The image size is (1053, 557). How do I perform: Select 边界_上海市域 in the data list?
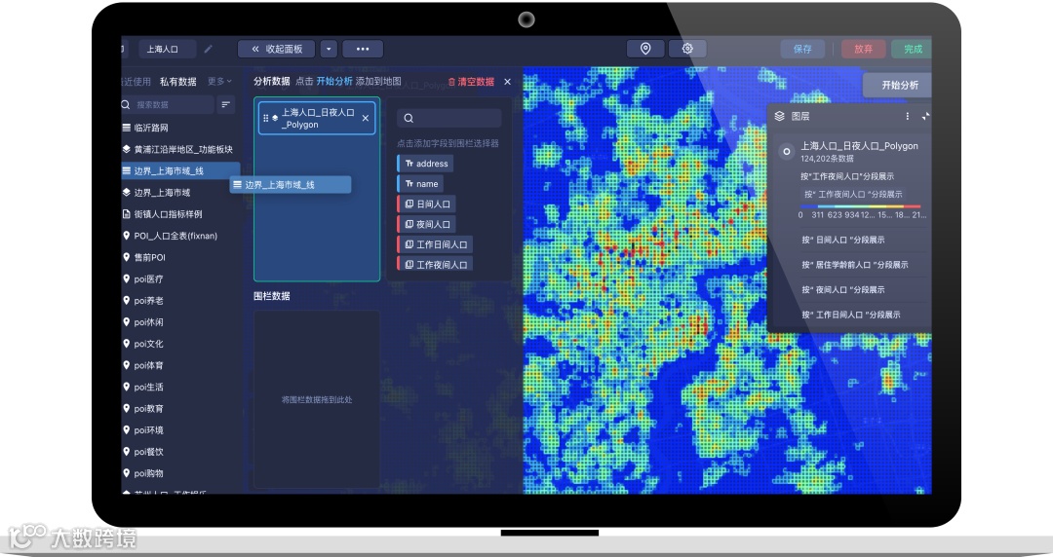click(162, 193)
